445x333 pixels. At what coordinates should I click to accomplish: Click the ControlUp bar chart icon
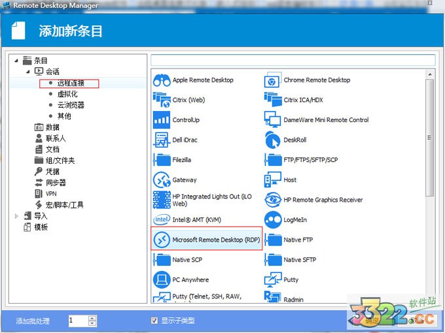162,119
